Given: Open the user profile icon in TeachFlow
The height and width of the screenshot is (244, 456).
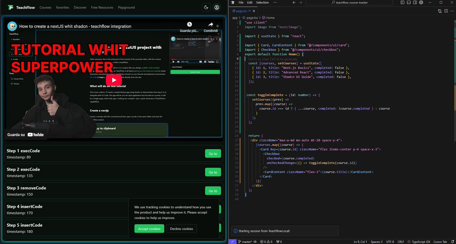Looking at the screenshot, I should [x=217, y=7].
